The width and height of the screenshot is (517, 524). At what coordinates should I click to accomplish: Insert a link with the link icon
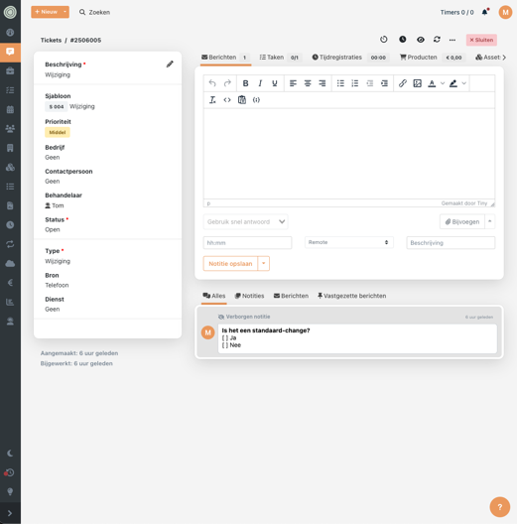click(402, 83)
